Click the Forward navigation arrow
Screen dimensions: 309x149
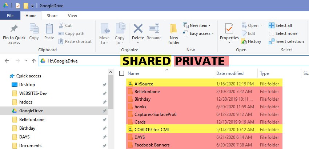(17, 61)
